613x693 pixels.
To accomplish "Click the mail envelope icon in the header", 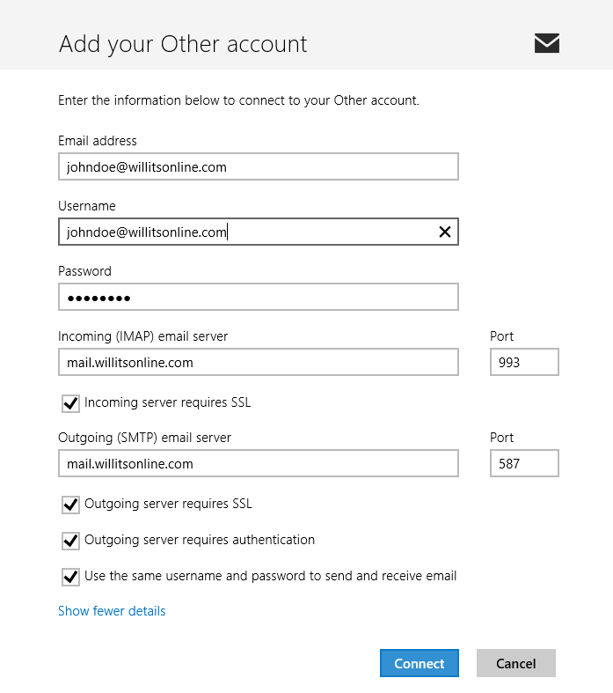I will pos(547,43).
